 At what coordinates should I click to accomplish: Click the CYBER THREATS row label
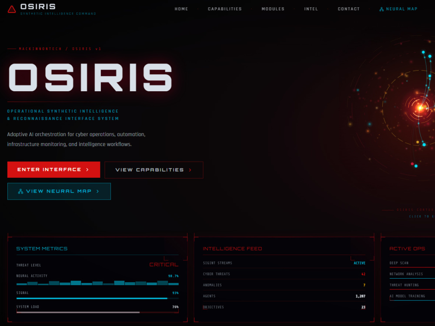point(216,274)
